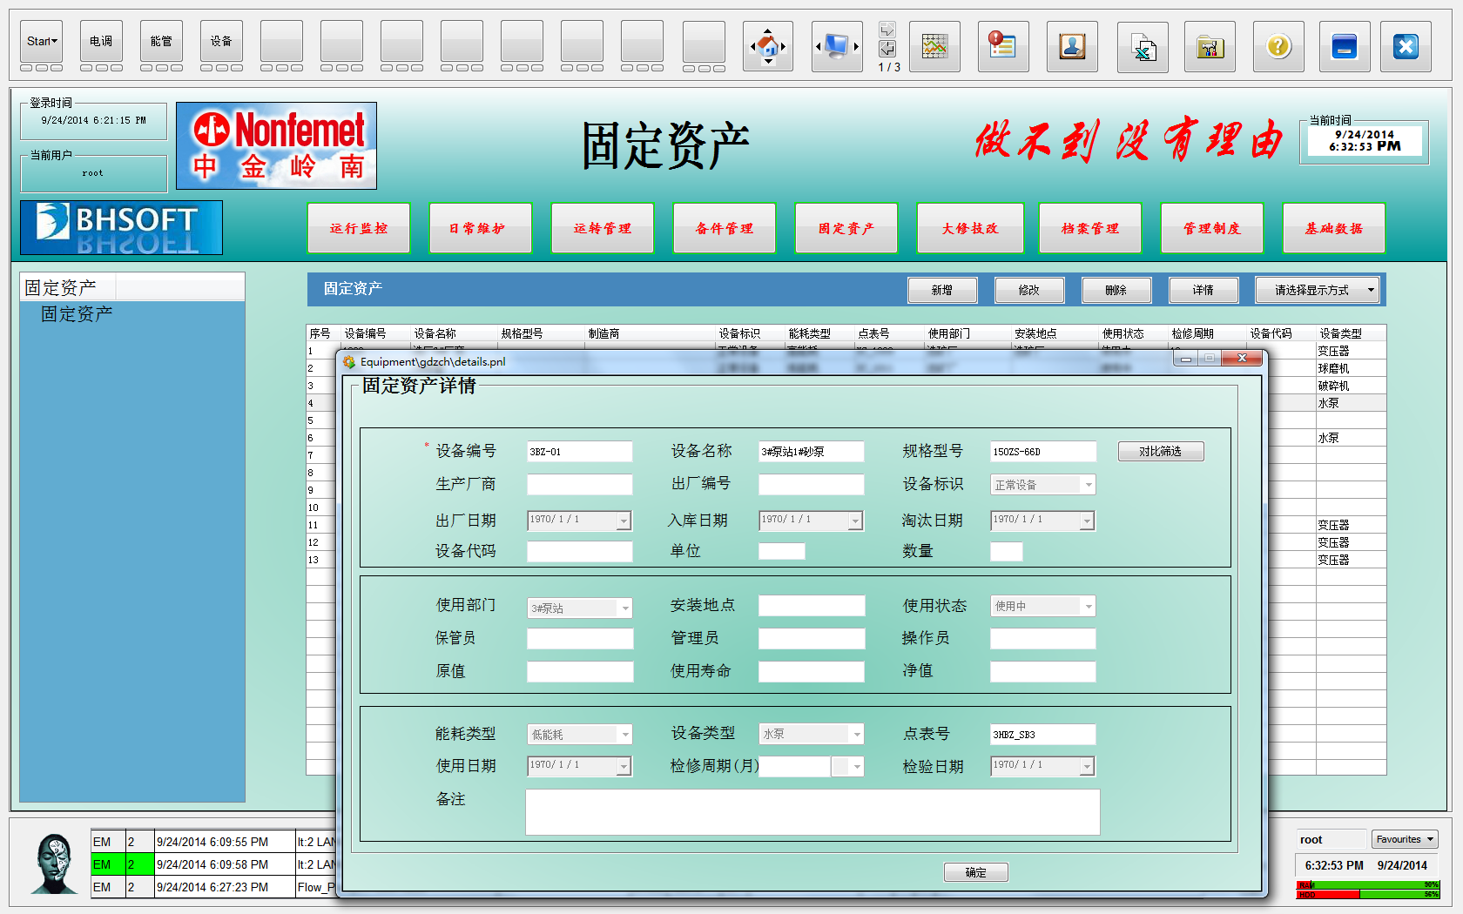This screenshot has height=914, width=1463.
Task: Open the trend chart icon
Action: click(x=934, y=46)
